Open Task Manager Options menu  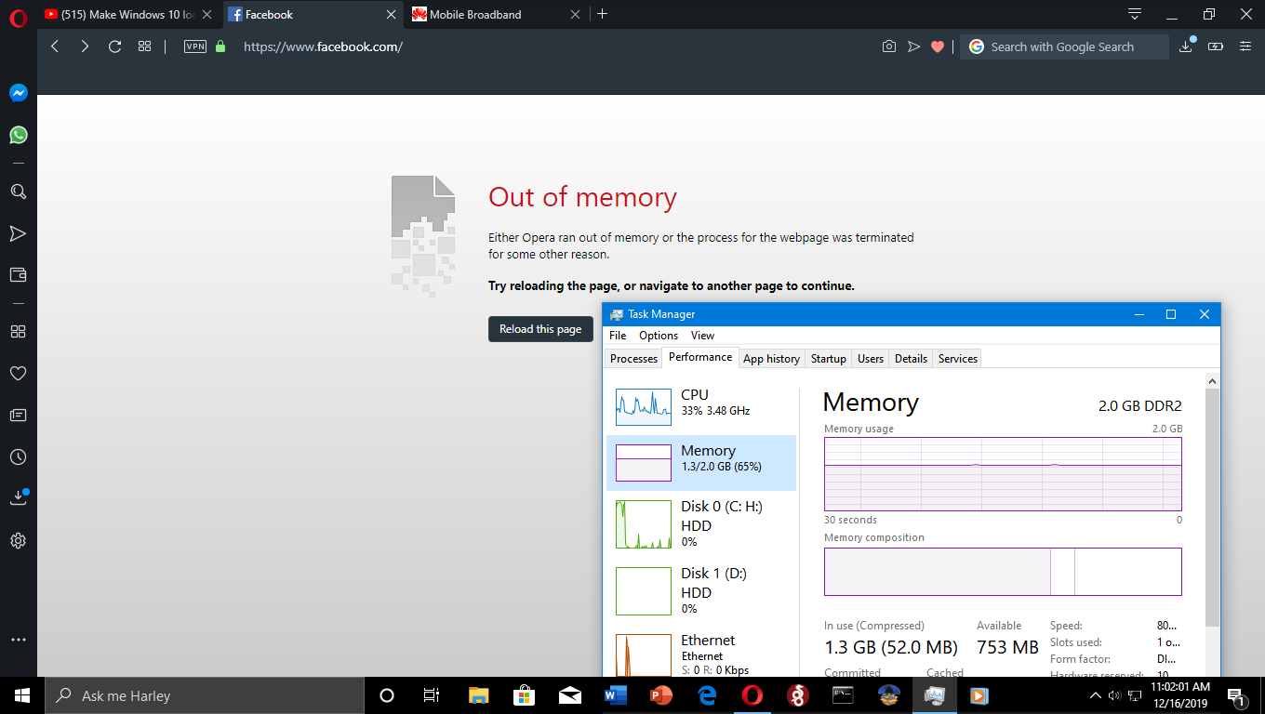point(659,336)
